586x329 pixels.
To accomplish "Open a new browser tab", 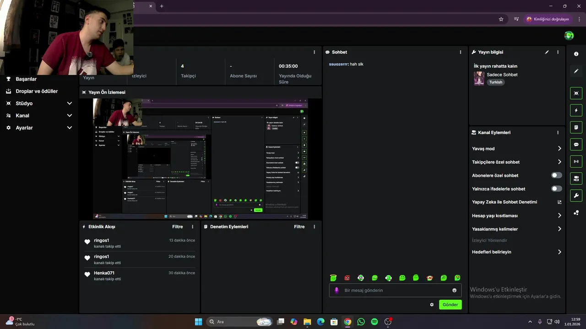I will (162, 6).
